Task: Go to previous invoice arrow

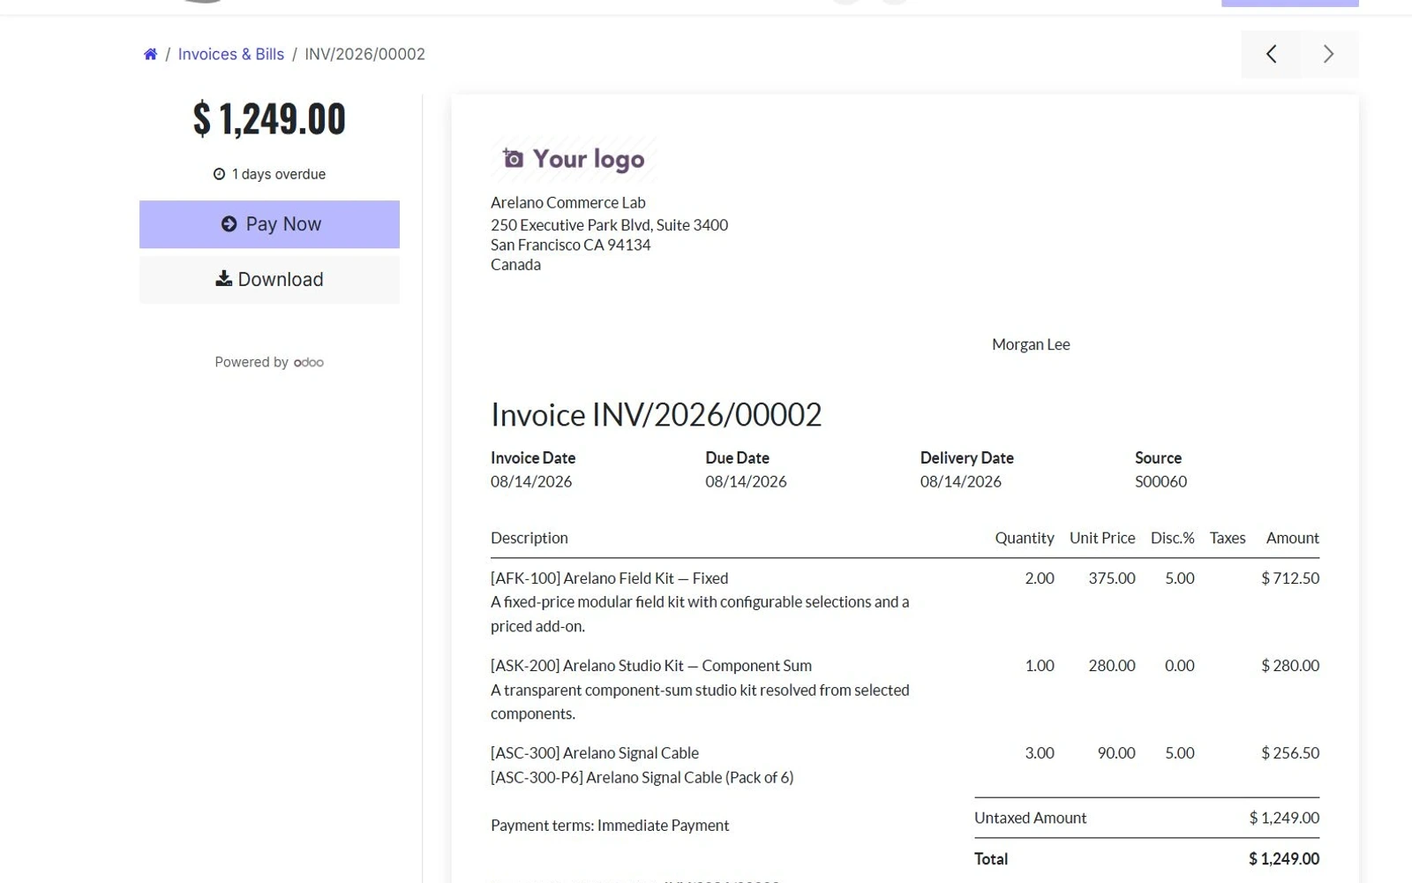Action: click(1271, 54)
